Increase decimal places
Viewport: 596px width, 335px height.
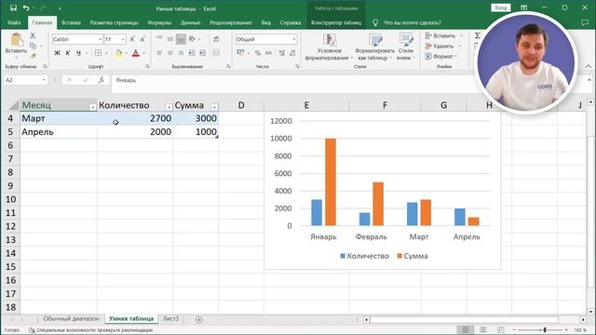click(281, 53)
